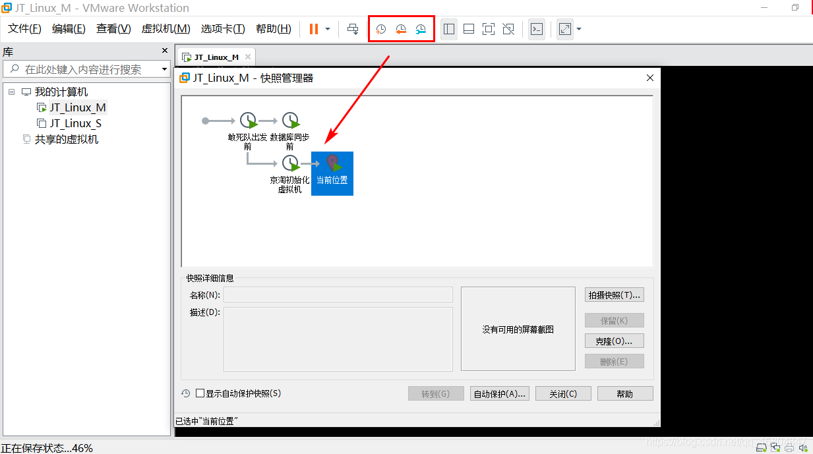Click the 拍摄快照(T)... button

pyautogui.click(x=615, y=295)
